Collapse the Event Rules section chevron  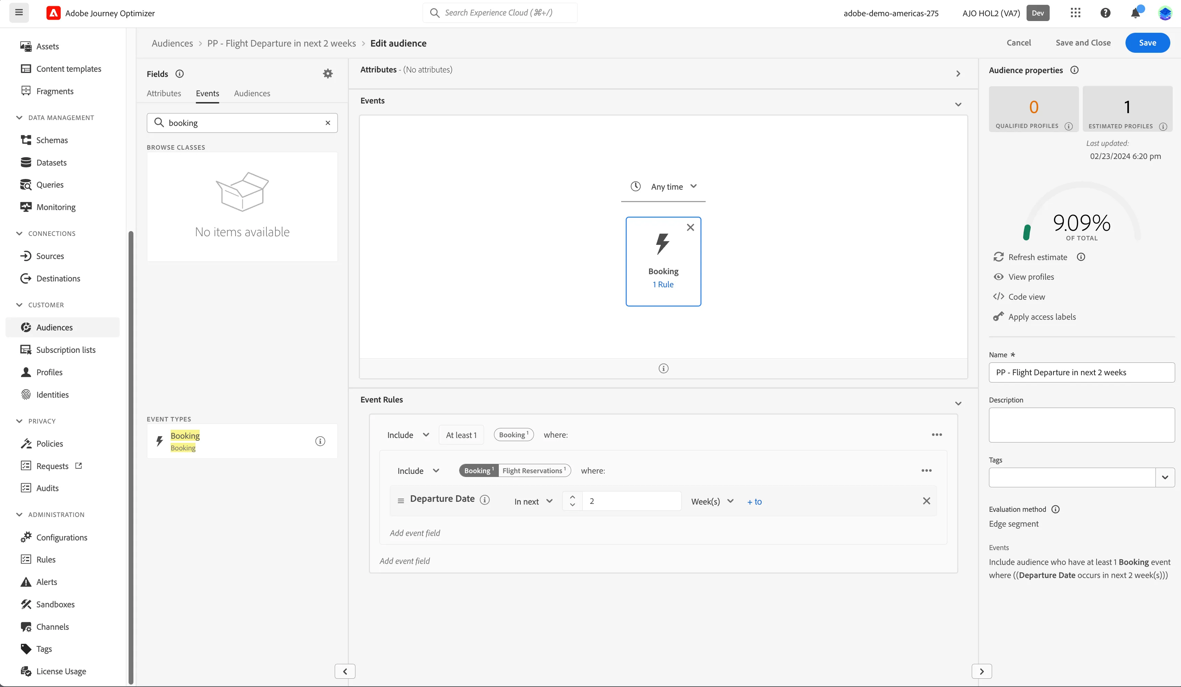pos(958,403)
